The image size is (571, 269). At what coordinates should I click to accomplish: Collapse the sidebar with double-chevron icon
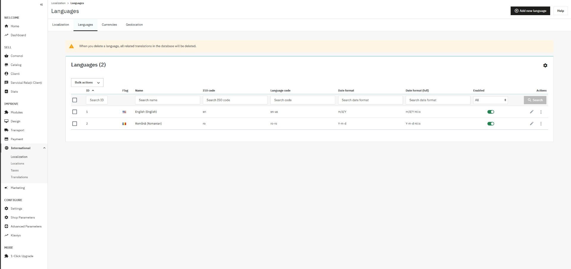coord(41,4)
